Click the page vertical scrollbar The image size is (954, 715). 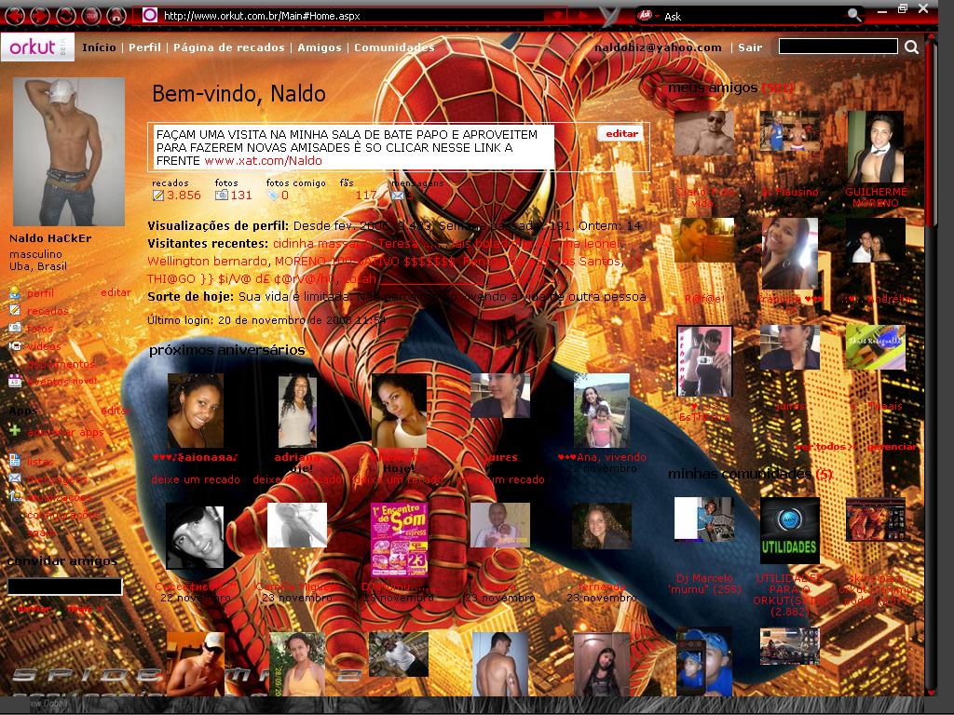(x=930, y=365)
